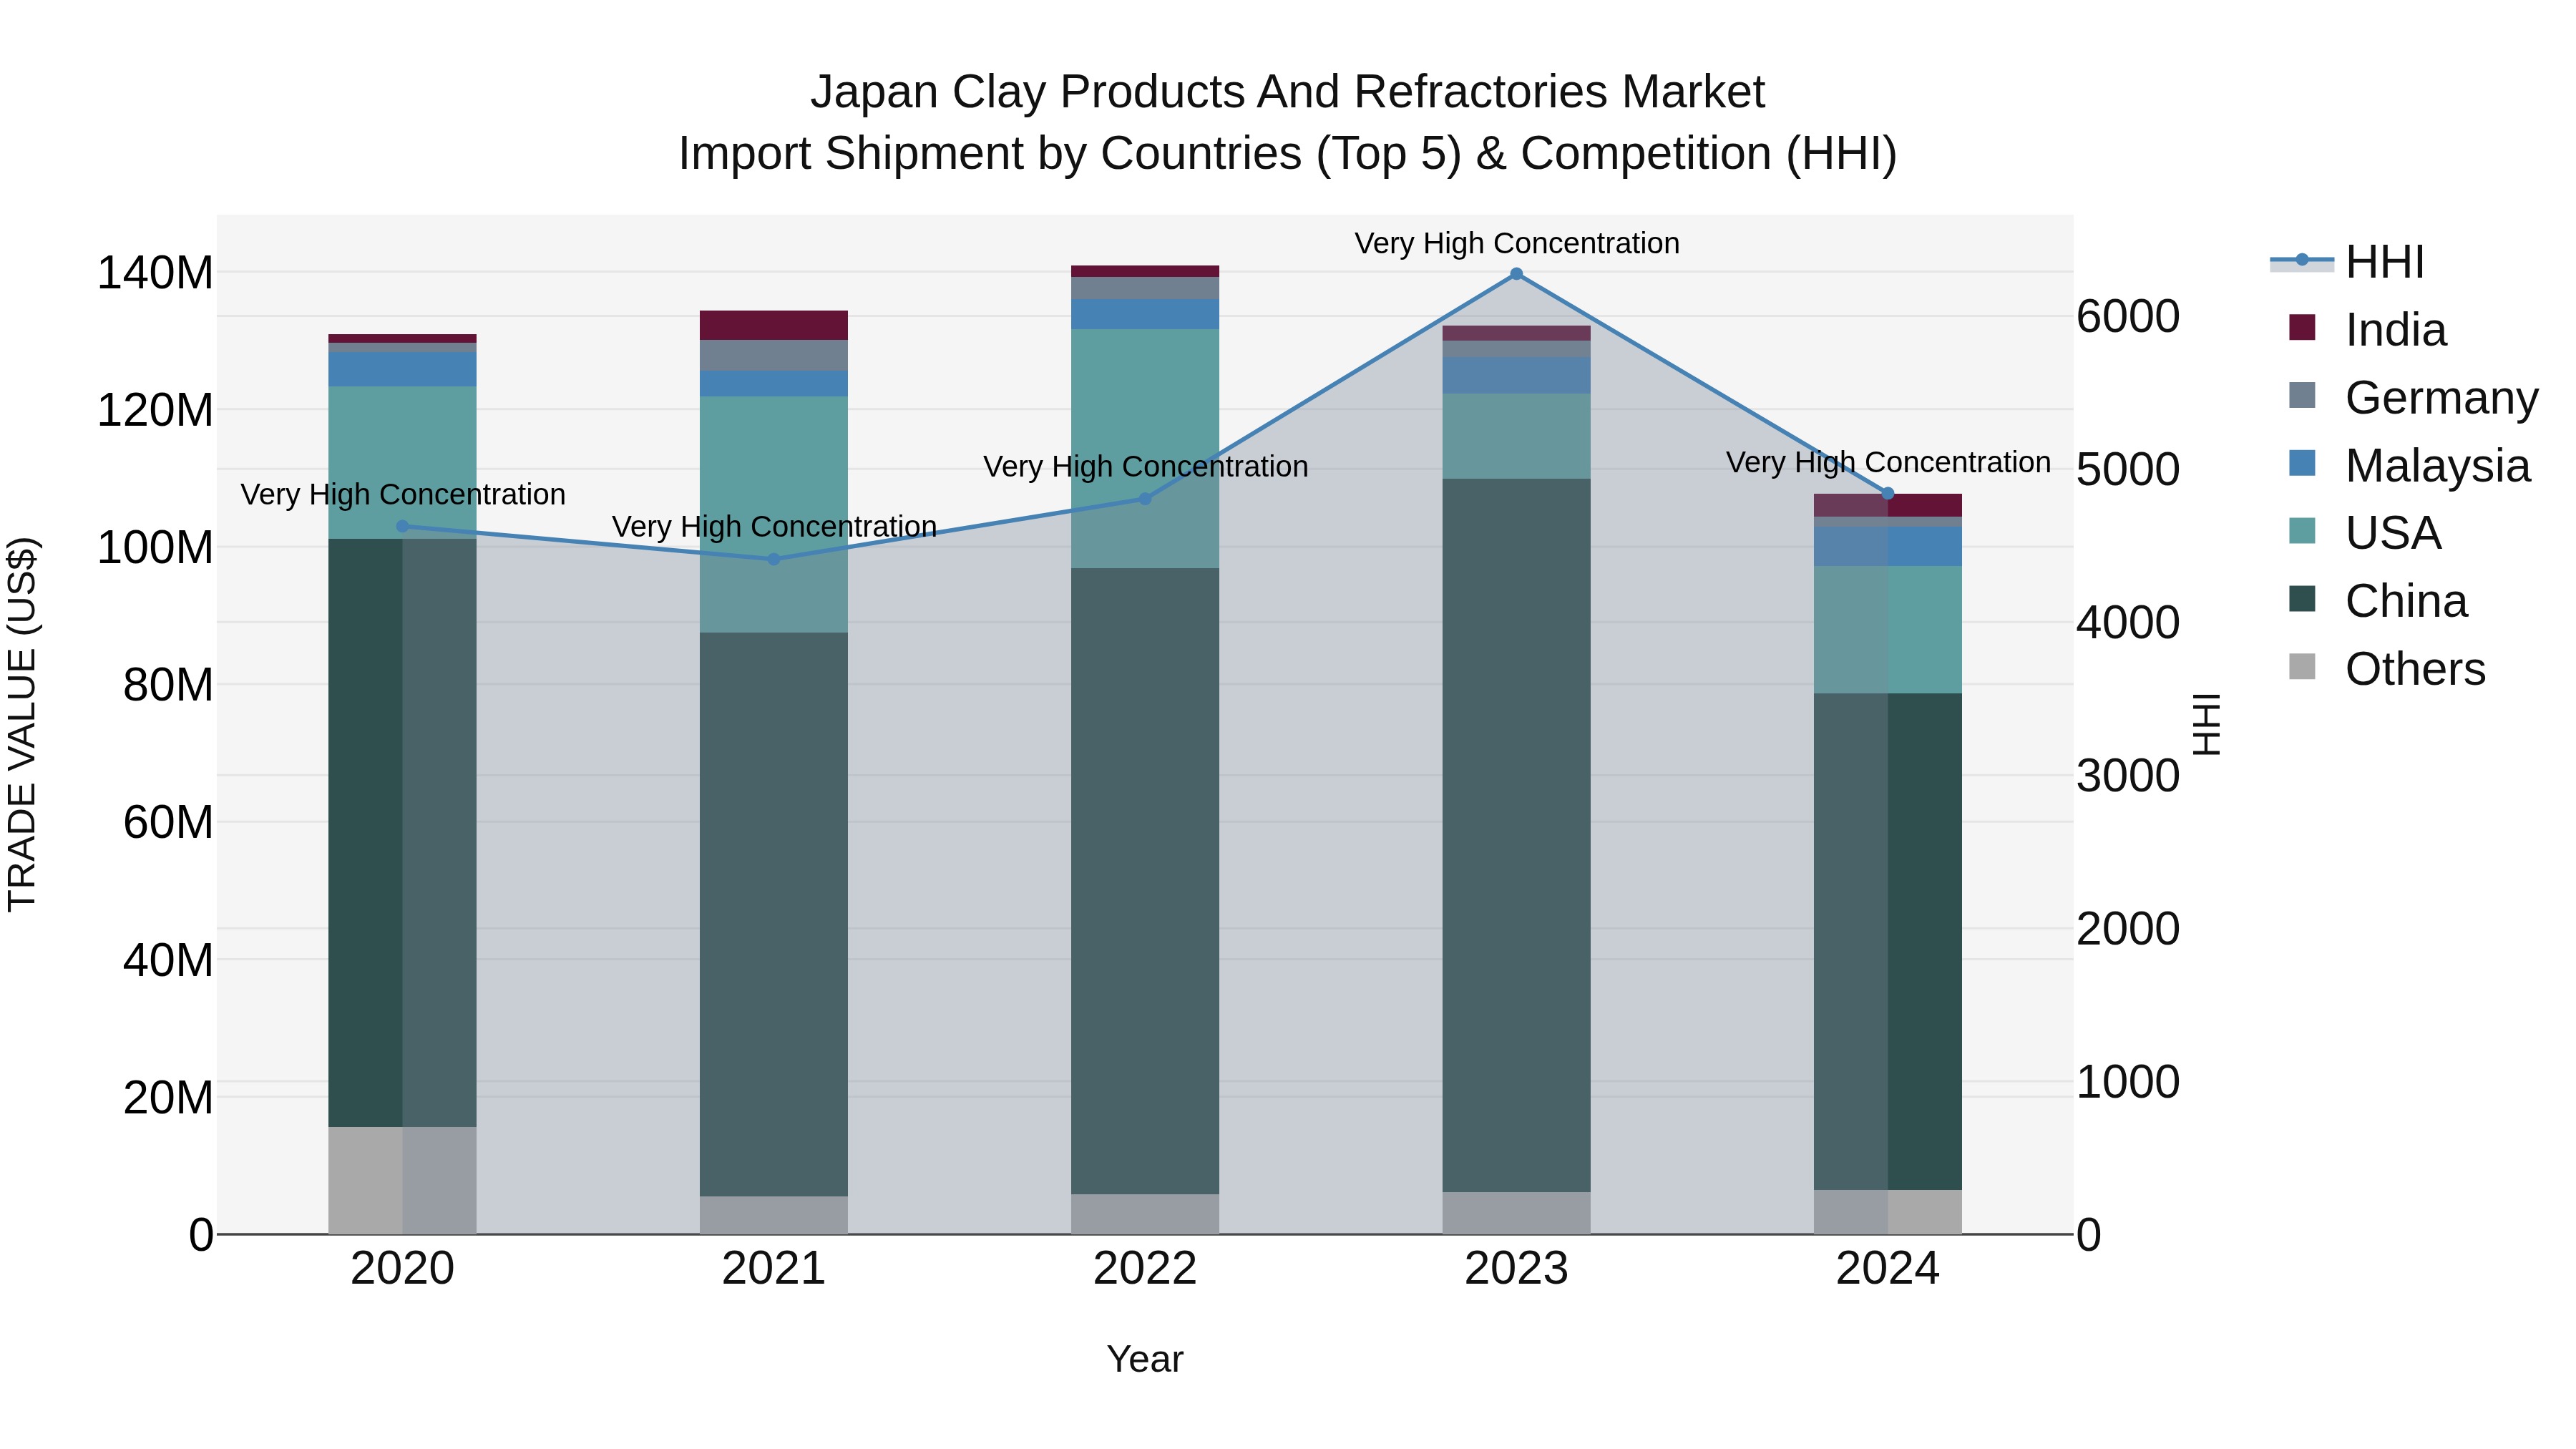Click the 60M left axis tick label
This screenshot has height=1449, width=2576.
point(168,823)
